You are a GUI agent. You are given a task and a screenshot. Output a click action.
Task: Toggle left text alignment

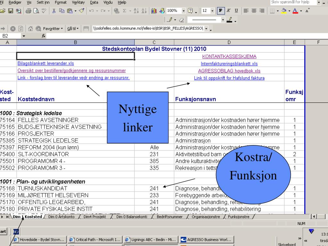(246, 11)
